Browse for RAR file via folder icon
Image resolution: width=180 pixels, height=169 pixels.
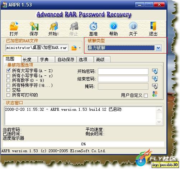(74, 48)
